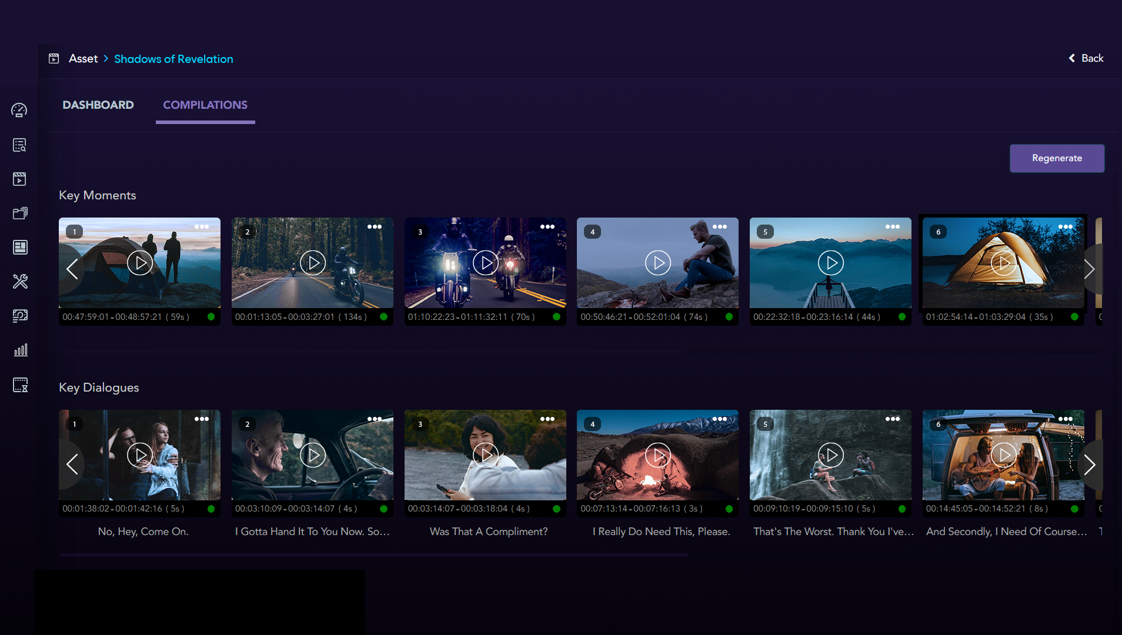Open the three-dot menu on Key Dialogue 3
The width and height of the screenshot is (1122, 635).
click(x=547, y=419)
